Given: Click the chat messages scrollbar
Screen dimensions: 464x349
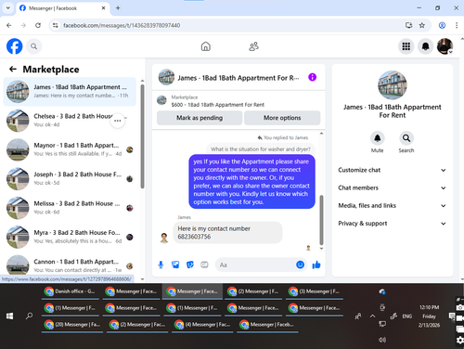Looking at the screenshot, I should (x=321, y=220).
